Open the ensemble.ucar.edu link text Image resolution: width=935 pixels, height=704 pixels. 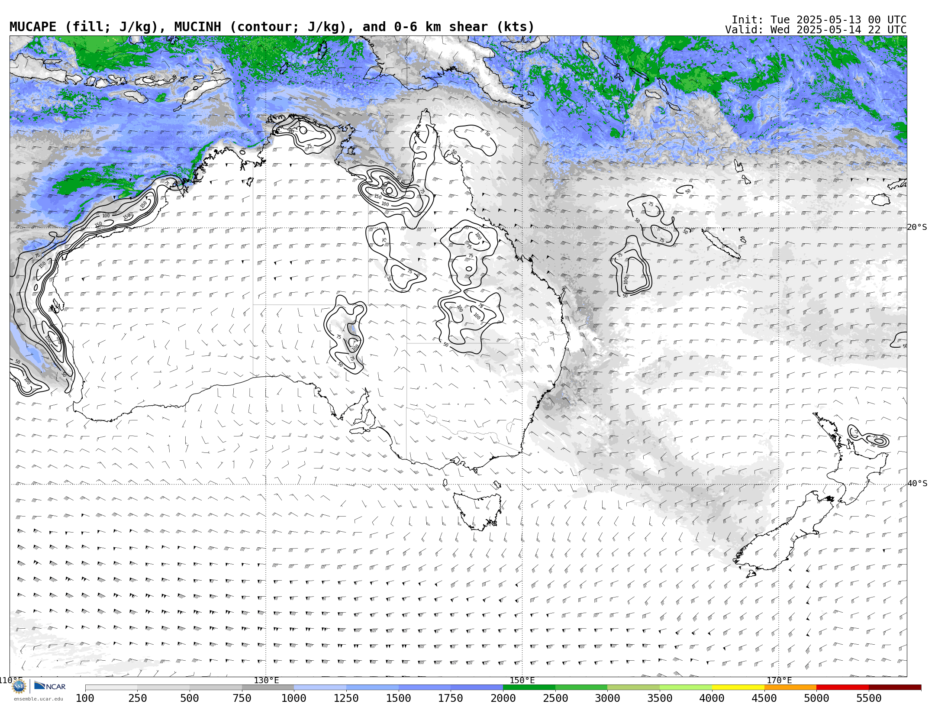[38, 699]
